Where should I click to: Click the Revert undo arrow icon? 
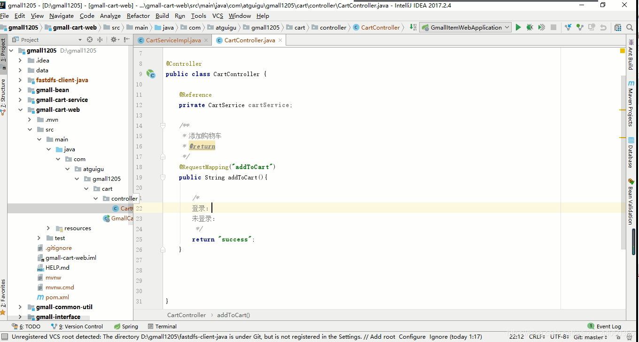click(x=603, y=27)
